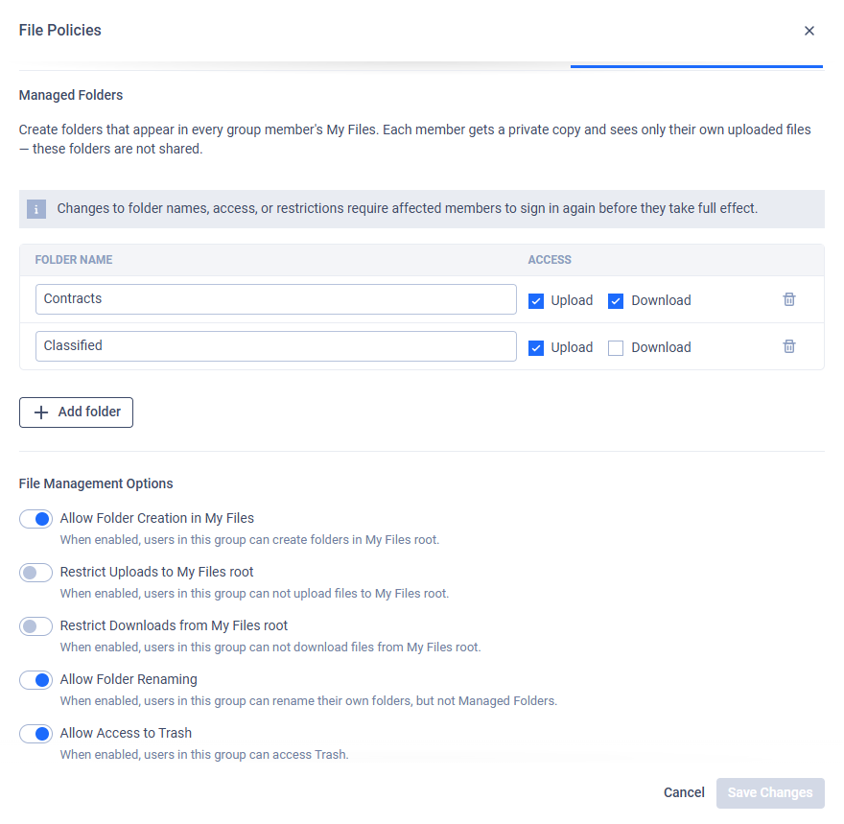The image size is (844, 824).
Task: Enable Restrict Downloads from My Files root
Action: pyautogui.click(x=36, y=626)
